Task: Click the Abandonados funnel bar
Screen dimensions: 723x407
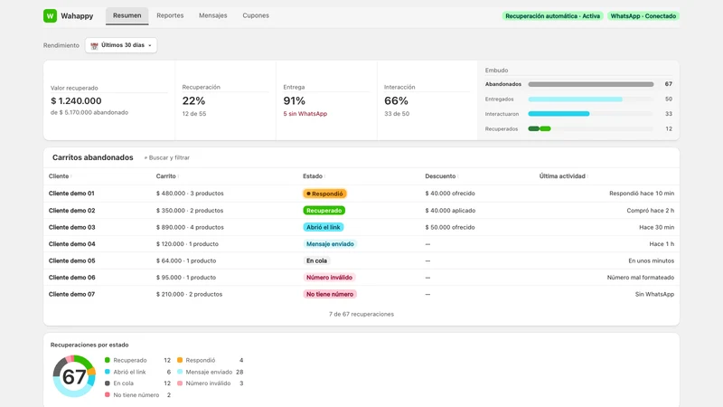Action: coord(591,84)
